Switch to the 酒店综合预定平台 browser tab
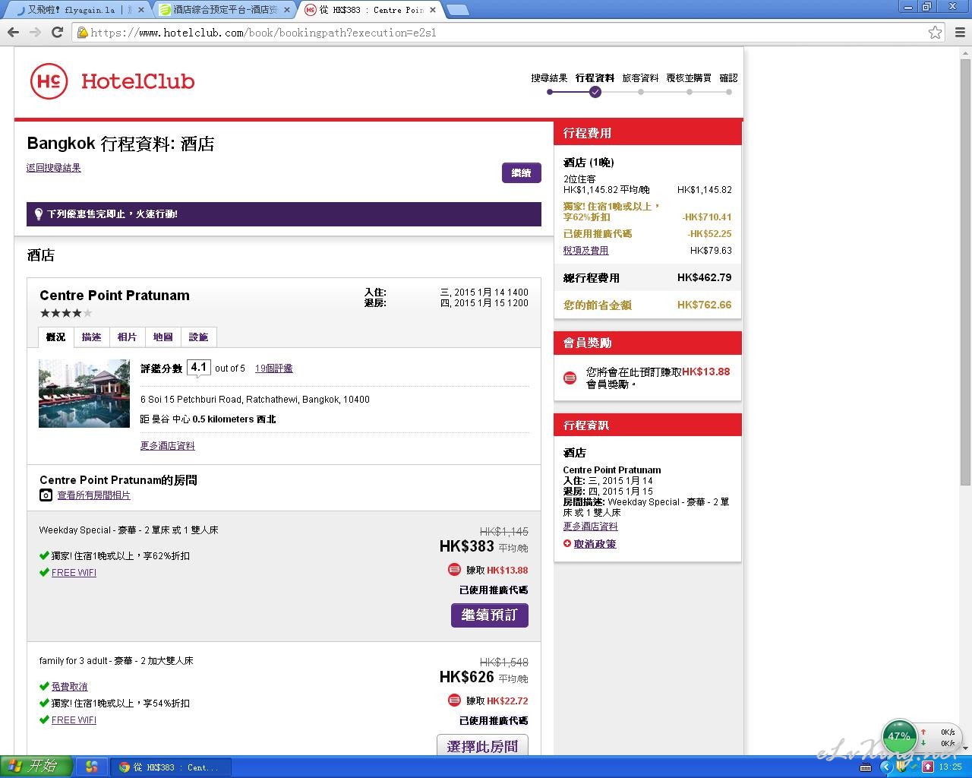 [x=225, y=10]
